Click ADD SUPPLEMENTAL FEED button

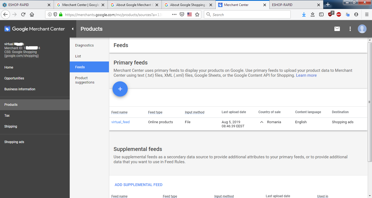[139, 185]
